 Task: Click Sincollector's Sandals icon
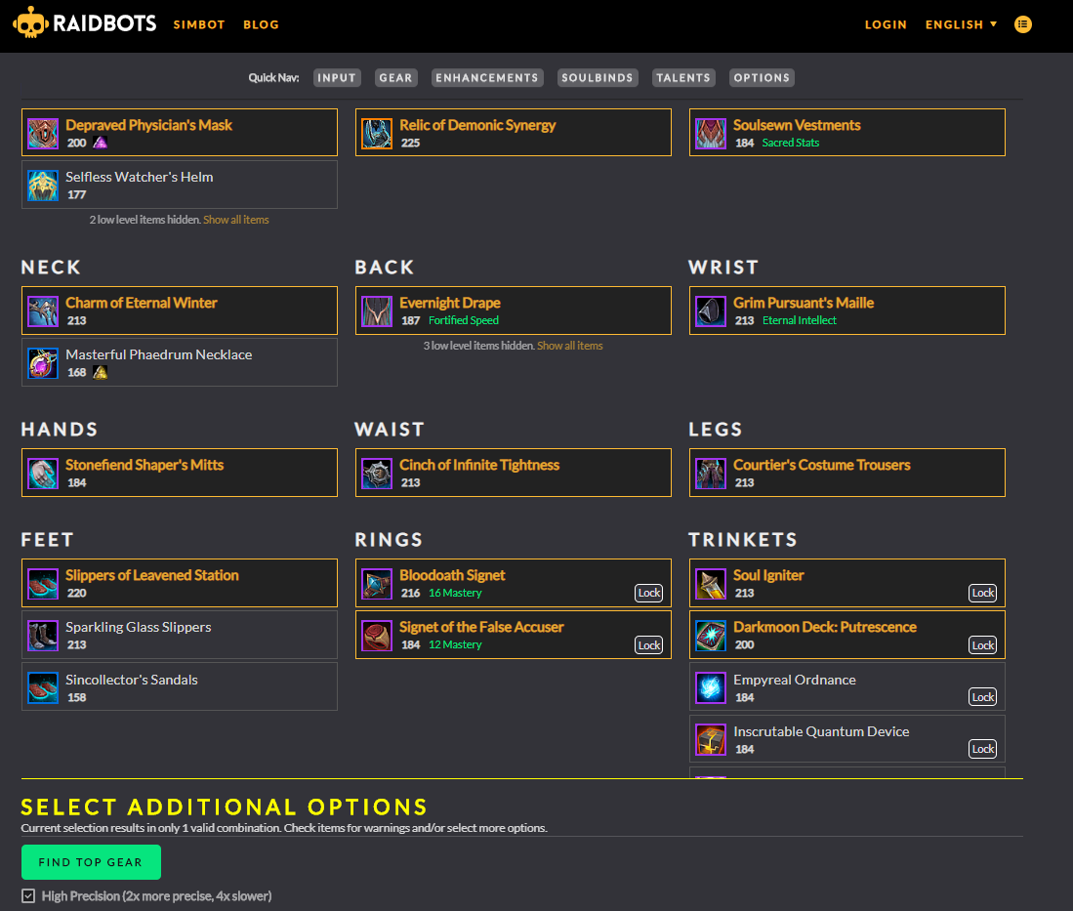point(42,688)
